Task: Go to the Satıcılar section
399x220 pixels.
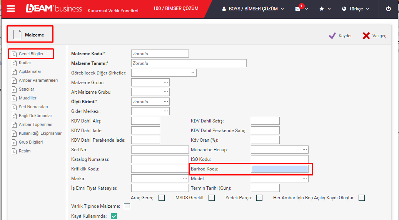Action: [27, 89]
